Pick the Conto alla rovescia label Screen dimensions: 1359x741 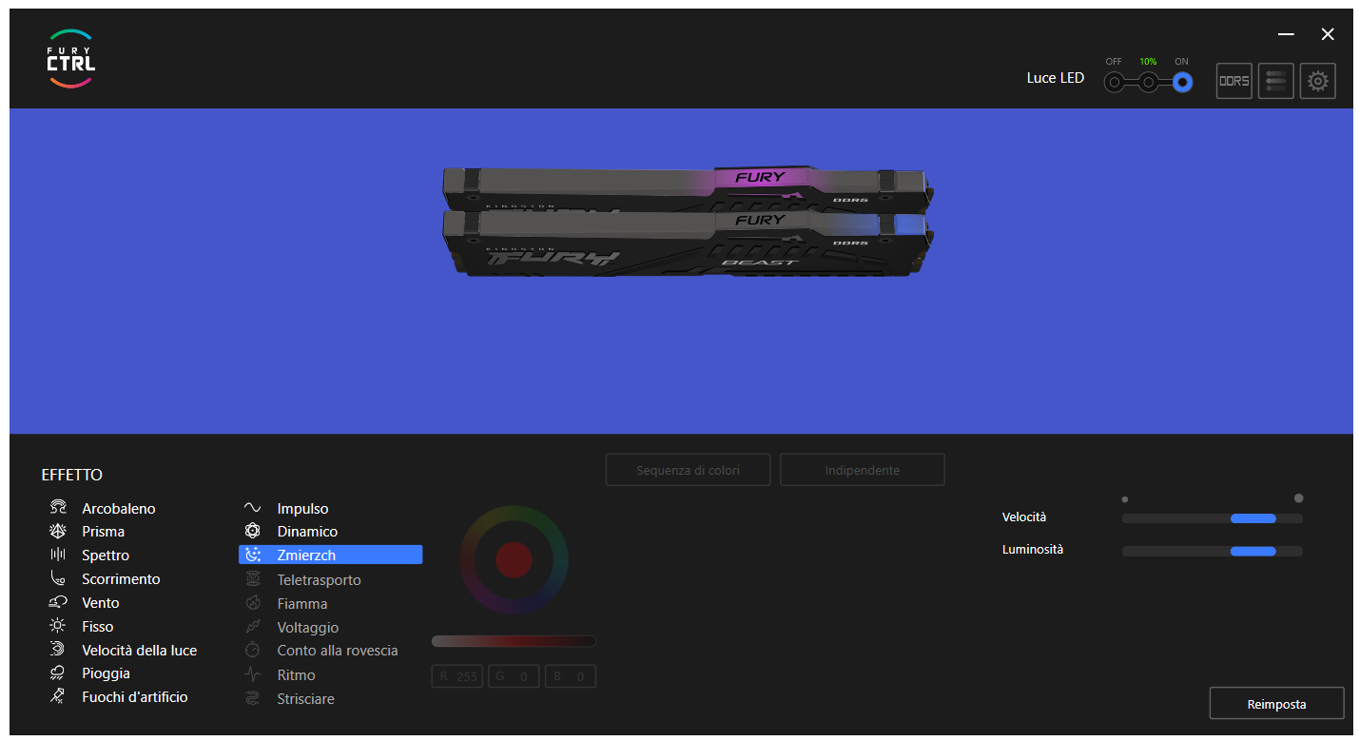tap(338, 651)
